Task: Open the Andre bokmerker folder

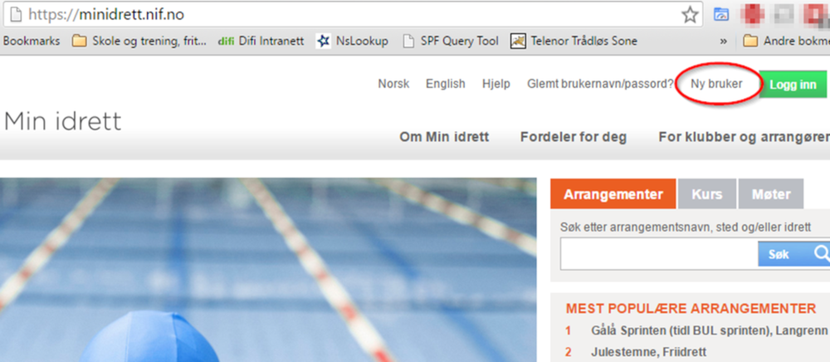Action: coord(786,41)
